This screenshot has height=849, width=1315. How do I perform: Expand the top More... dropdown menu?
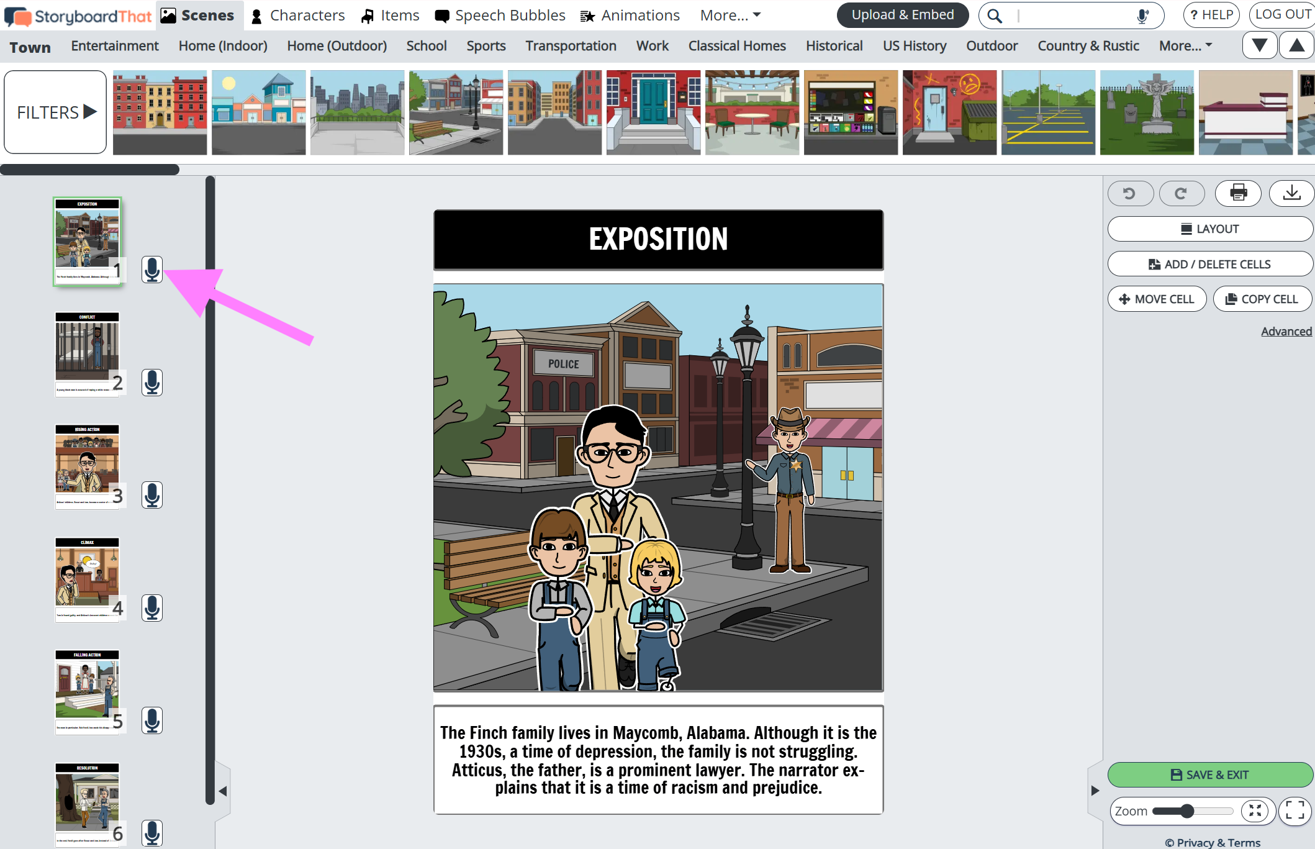point(730,16)
